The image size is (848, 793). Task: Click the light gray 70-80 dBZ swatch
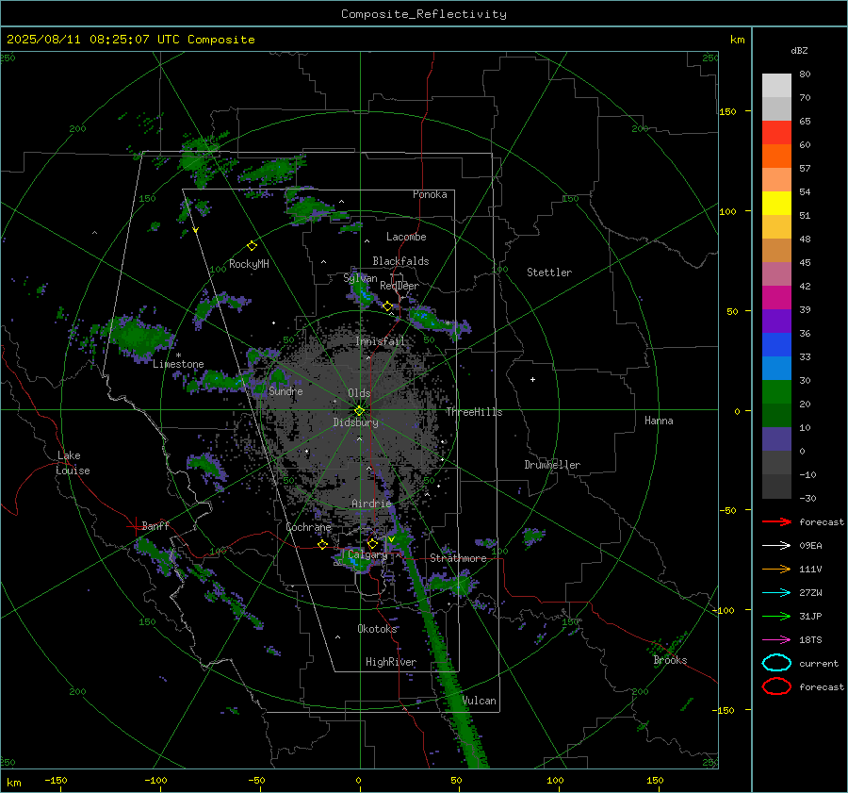[x=776, y=86]
